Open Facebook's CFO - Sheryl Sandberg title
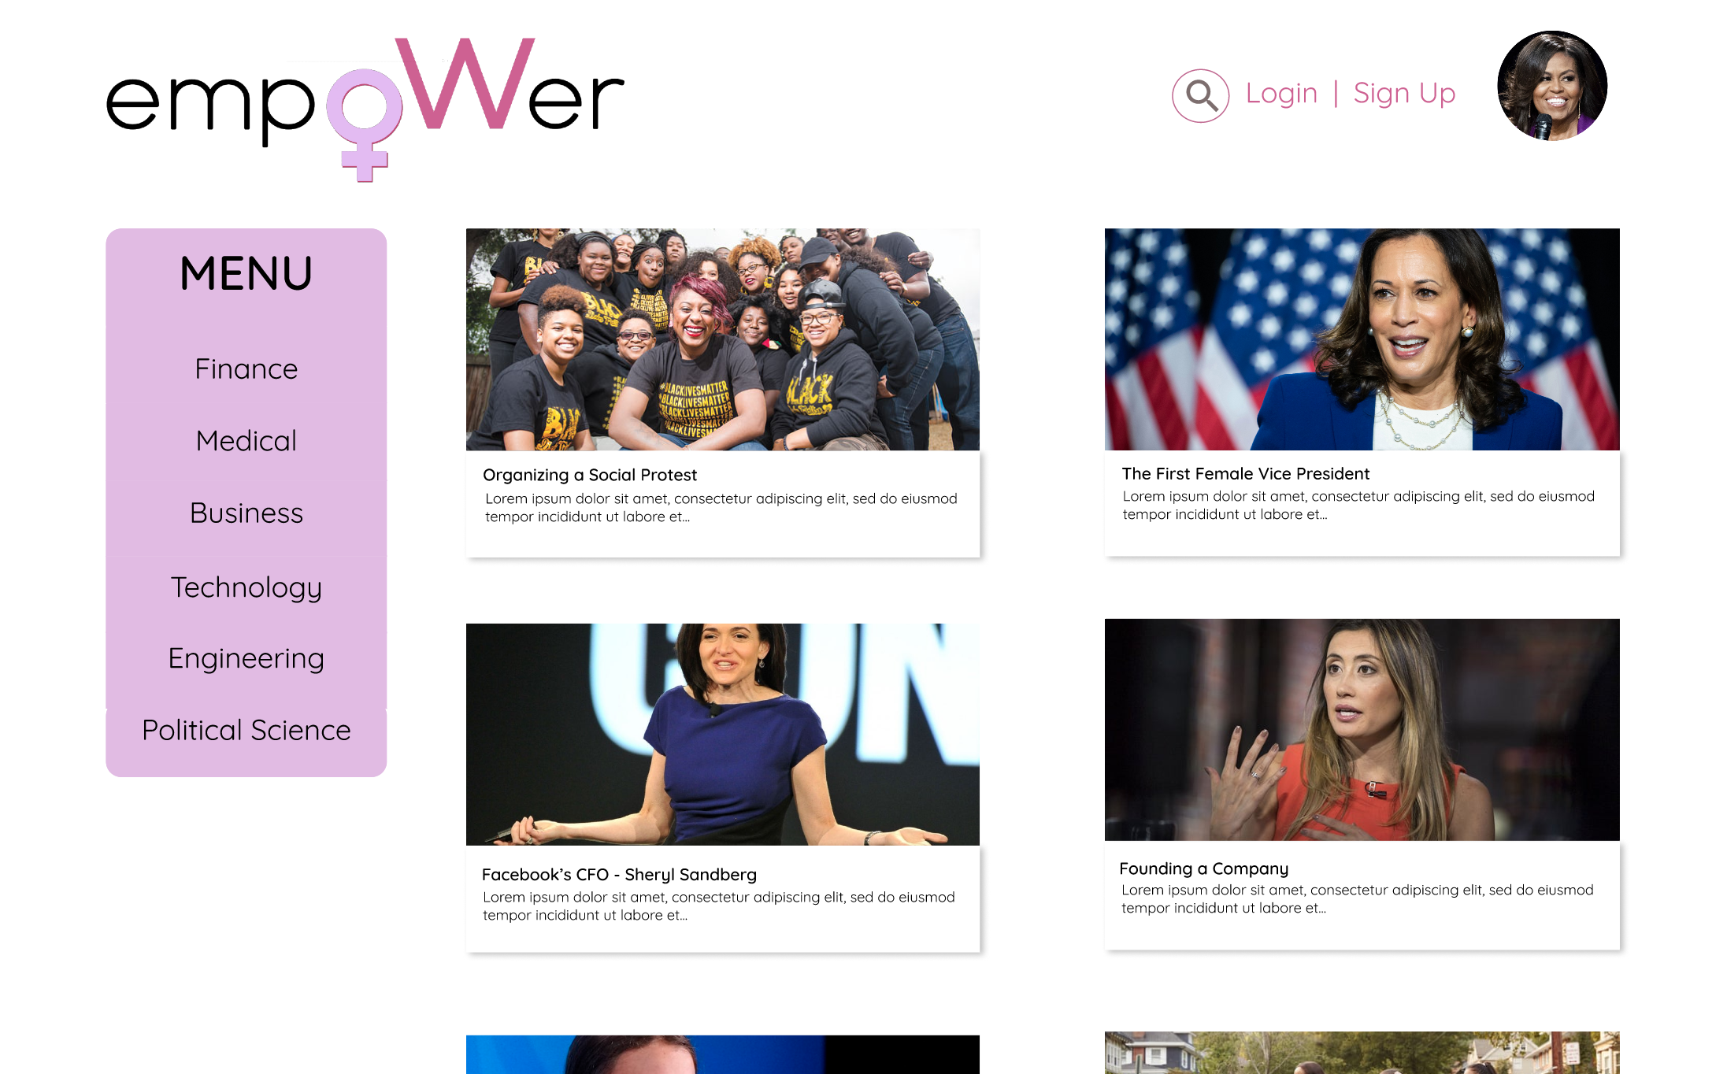 pyautogui.click(x=619, y=874)
